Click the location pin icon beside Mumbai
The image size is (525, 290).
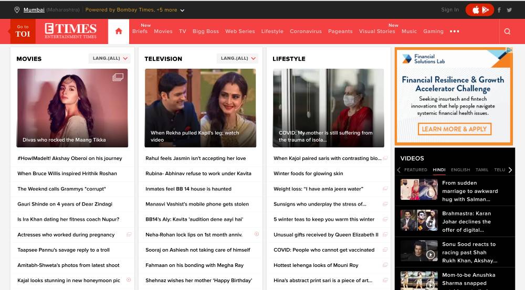tap(17, 10)
